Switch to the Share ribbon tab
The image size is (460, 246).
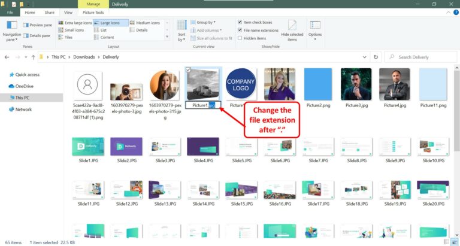coord(50,13)
